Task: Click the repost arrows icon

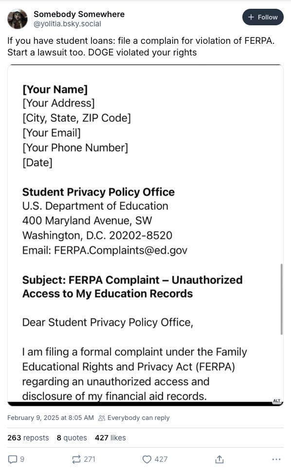Action: click(x=75, y=459)
